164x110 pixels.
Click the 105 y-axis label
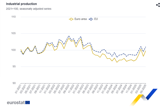[14, 34]
